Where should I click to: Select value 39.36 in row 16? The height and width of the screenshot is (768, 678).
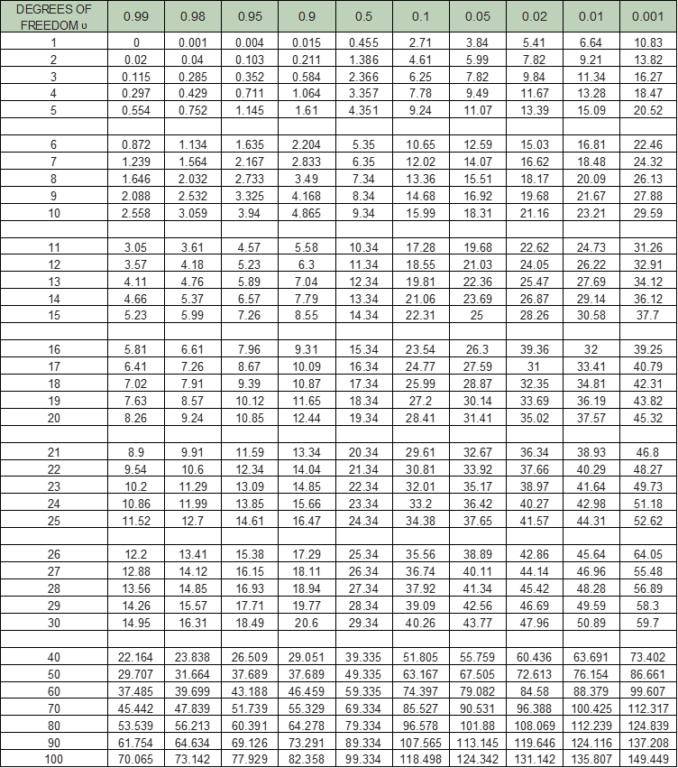534,349
